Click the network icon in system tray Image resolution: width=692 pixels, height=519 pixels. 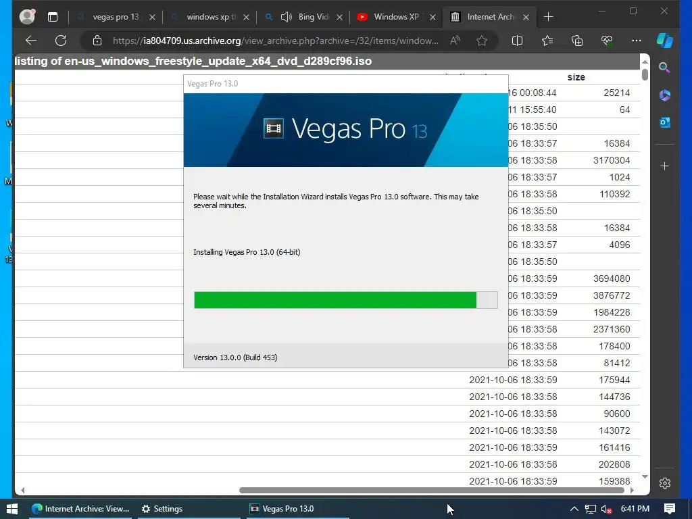[x=591, y=509]
